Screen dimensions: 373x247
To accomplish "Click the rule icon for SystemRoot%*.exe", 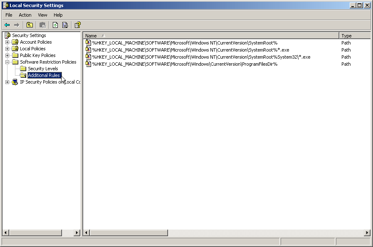I will (x=88, y=50).
